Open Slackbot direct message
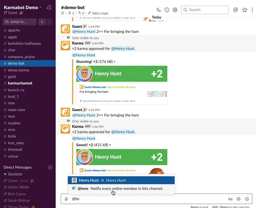Screen dimensions: 256x208 [28, 174]
